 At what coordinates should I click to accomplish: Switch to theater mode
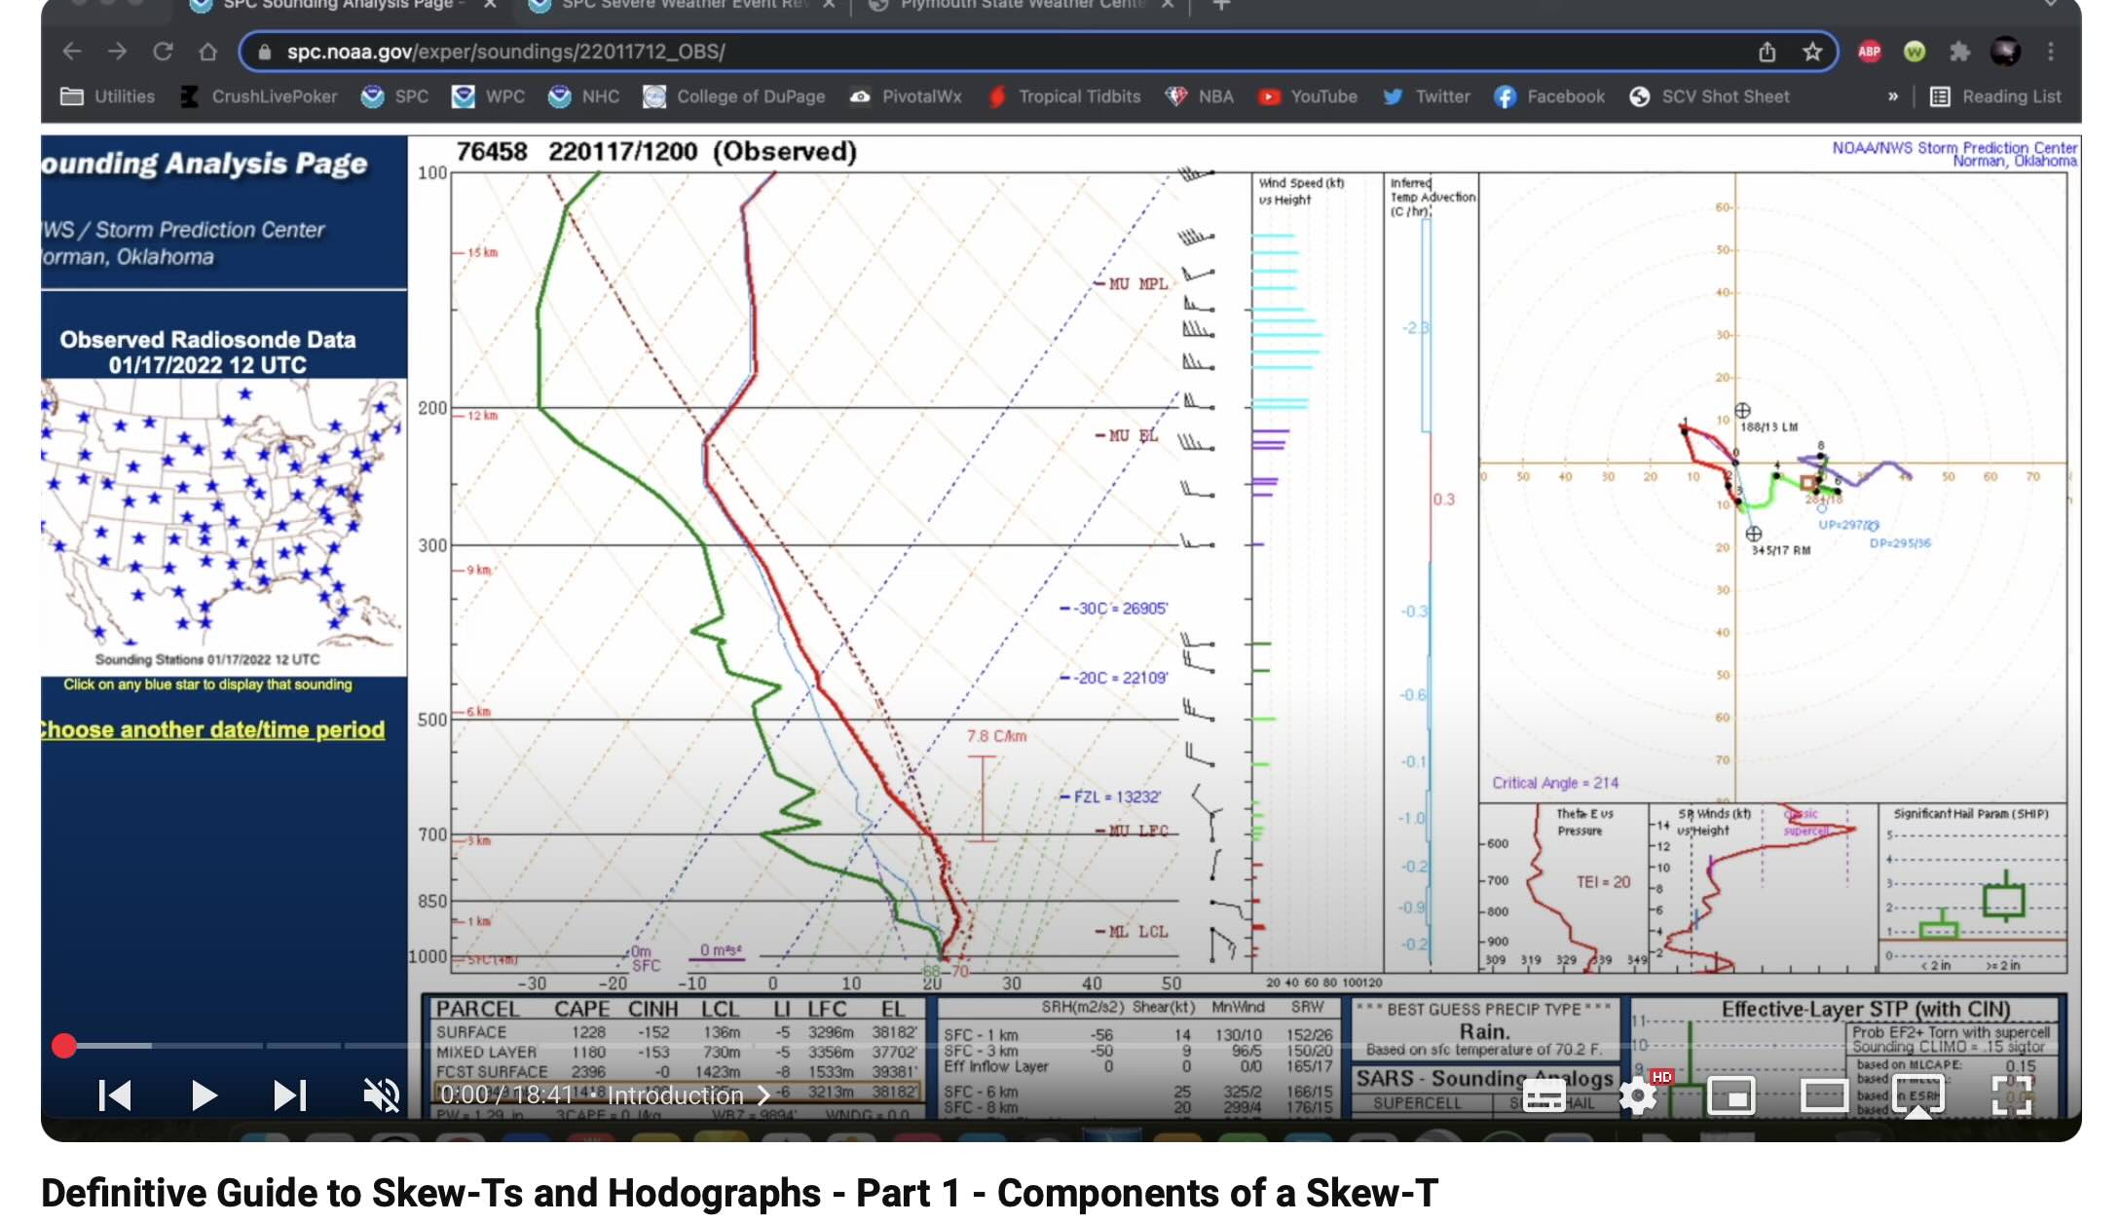pos(1824,1096)
